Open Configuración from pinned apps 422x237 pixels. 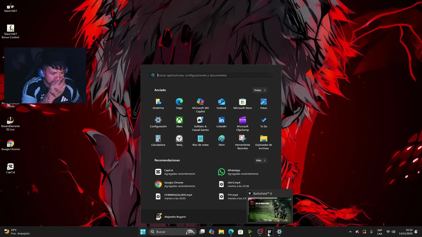[158, 122]
